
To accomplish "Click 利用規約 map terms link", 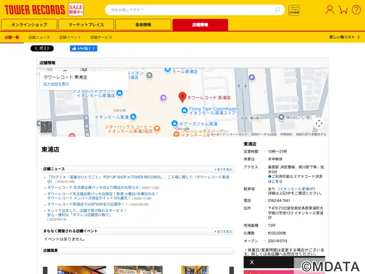I will [x=286, y=134].
